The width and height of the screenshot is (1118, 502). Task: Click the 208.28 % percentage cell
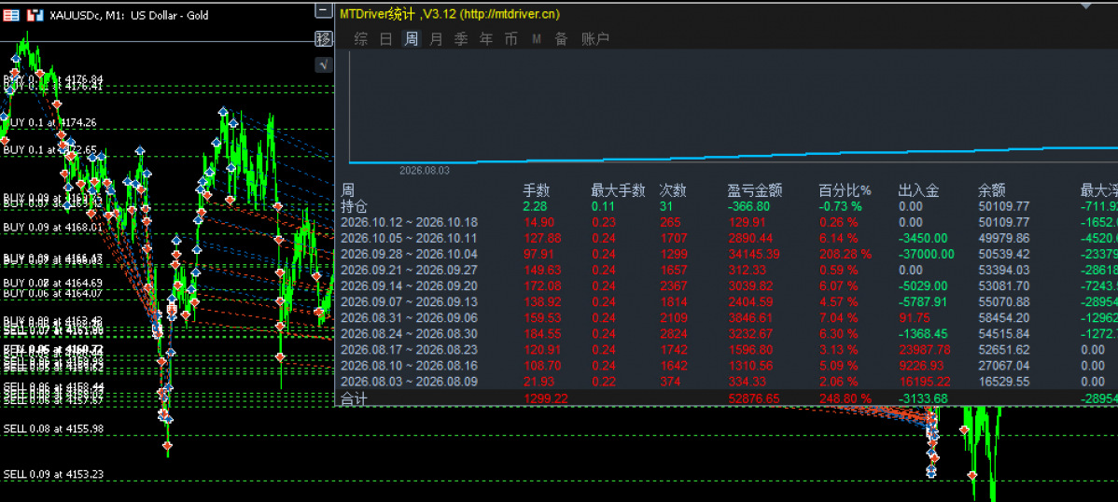click(845, 254)
